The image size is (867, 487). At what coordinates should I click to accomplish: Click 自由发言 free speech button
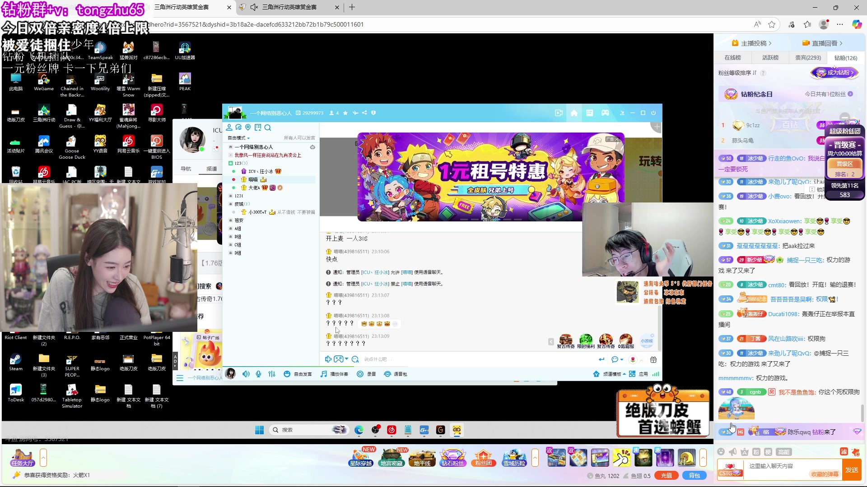pyautogui.click(x=298, y=374)
